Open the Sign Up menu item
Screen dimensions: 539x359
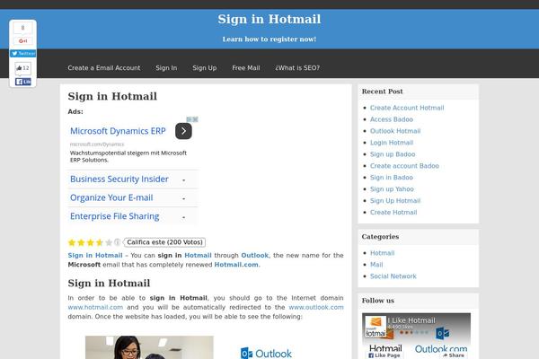pos(205,68)
